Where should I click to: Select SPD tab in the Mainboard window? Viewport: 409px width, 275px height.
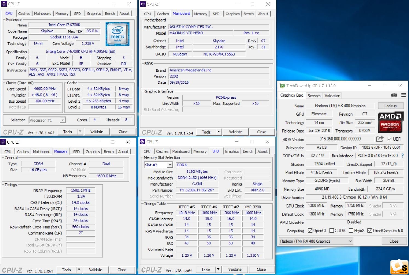point(216,14)
